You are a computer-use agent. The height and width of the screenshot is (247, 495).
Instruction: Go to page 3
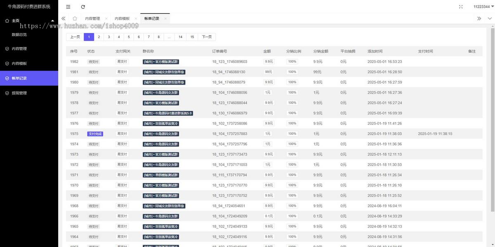pyautogui.click(x=109, y=37)
